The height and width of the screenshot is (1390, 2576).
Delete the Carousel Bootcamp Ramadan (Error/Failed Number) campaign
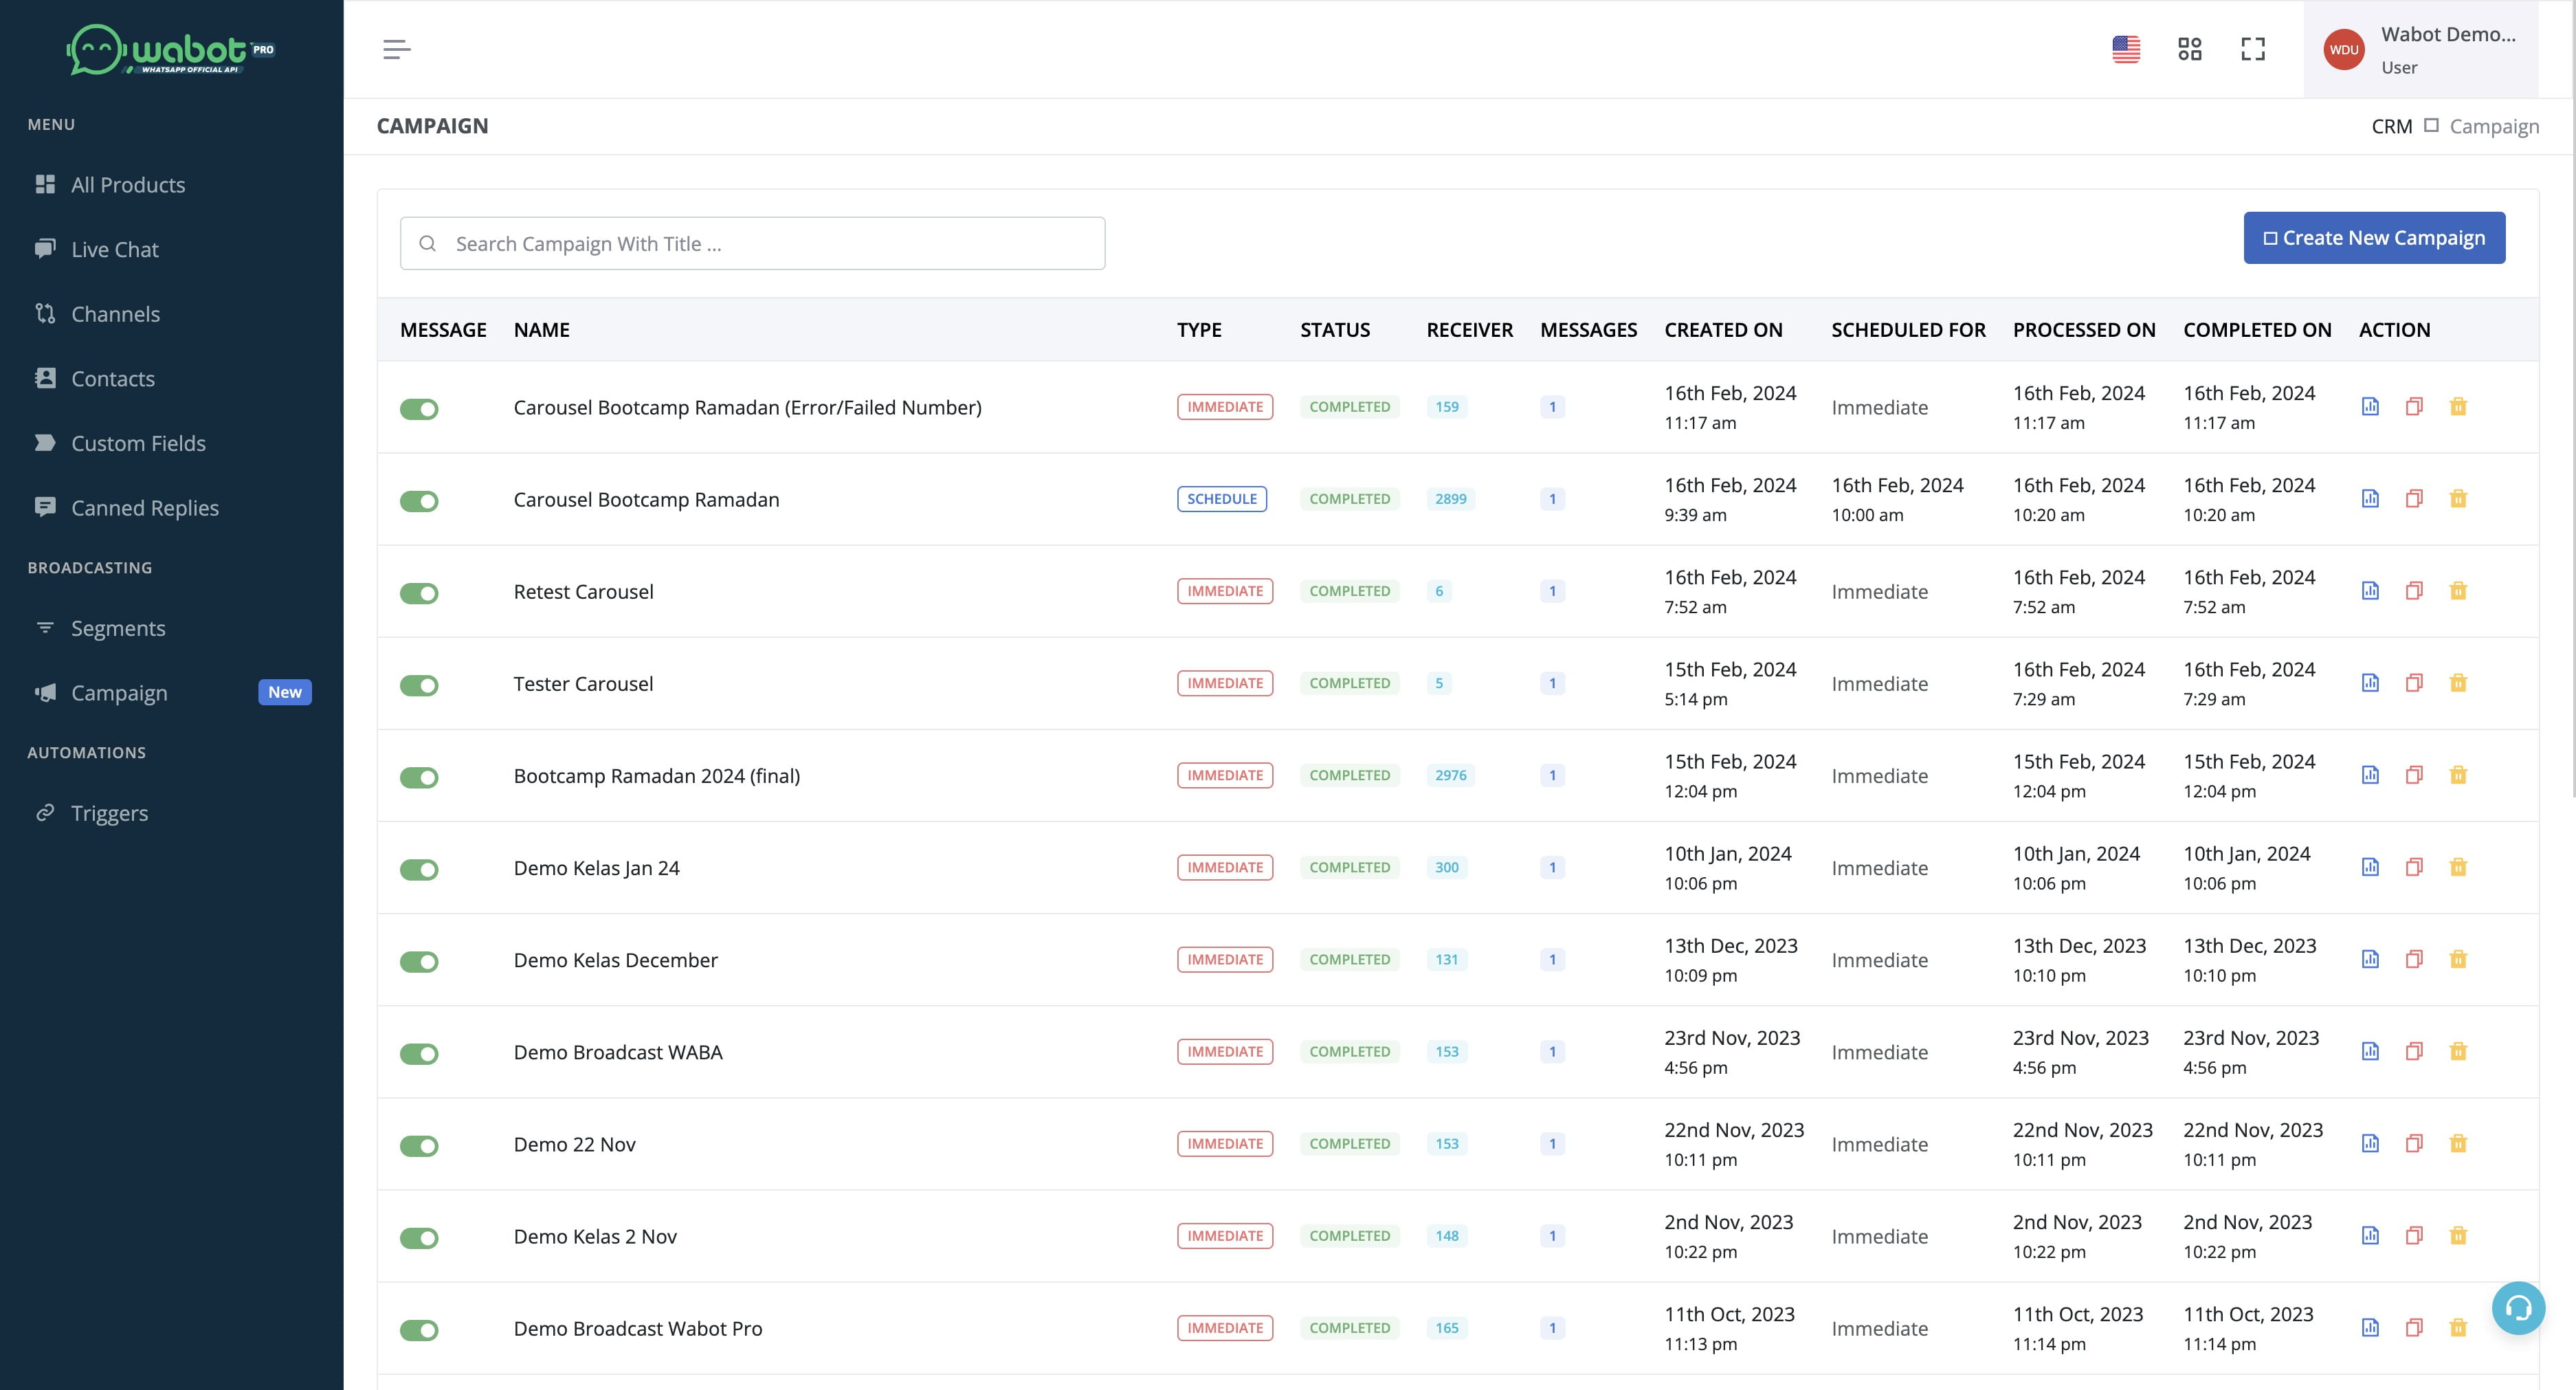2458,406
